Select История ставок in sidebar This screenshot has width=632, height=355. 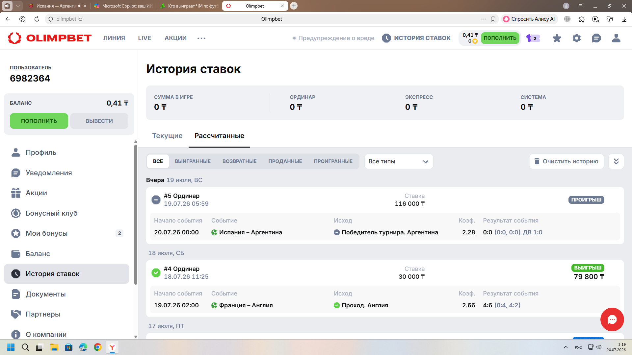coord(66,274)
